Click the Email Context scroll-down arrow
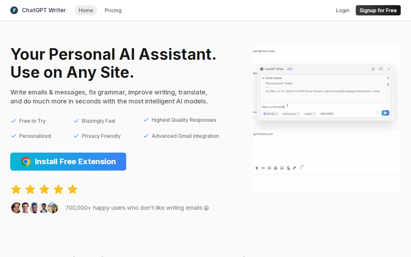Image resolution: width=411 pixels, height=257 pixels. (x=388, y=100)
